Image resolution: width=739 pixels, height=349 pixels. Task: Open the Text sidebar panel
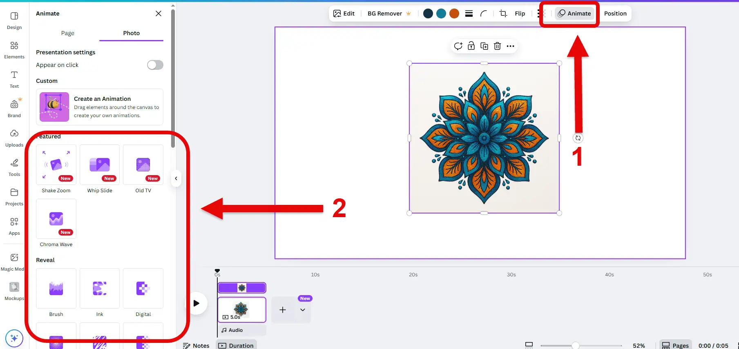coord(14,79)
